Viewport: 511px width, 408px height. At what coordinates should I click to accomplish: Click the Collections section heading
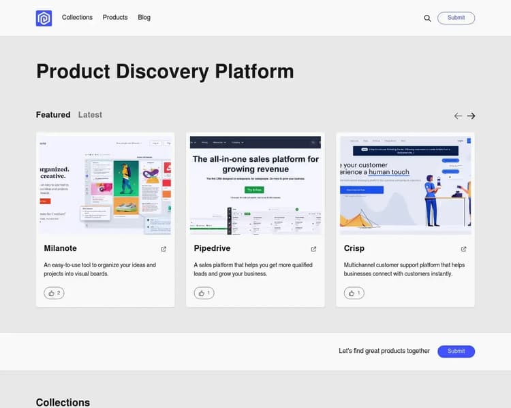pos(63,403)
